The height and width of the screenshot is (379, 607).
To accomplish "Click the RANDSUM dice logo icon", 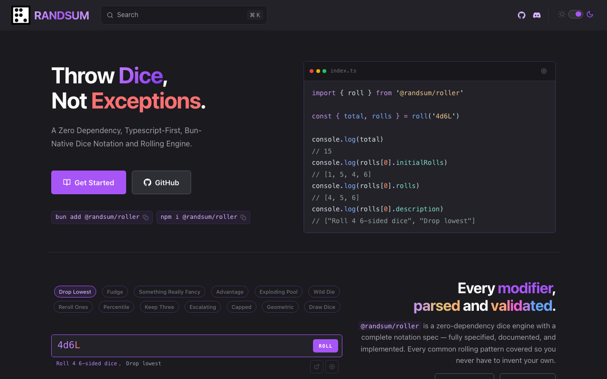I will [21, 15].
